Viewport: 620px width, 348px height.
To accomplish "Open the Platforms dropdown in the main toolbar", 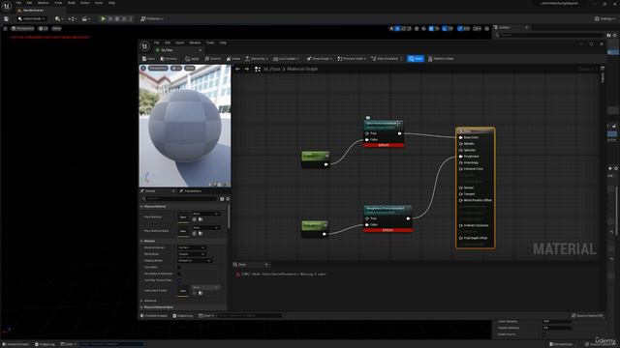I will point(152,18).
